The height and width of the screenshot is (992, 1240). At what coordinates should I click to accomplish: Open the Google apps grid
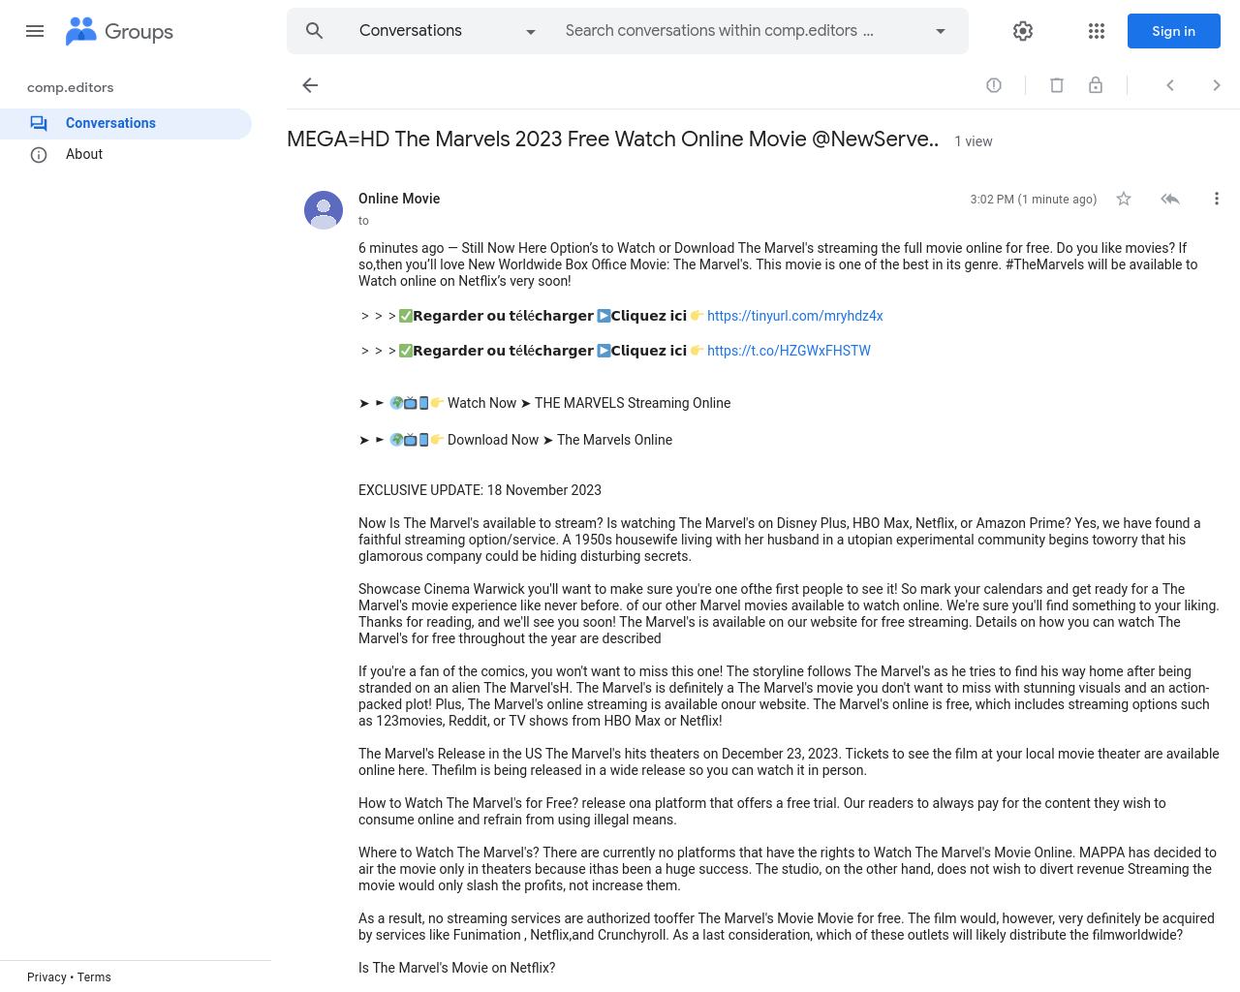pyautogui.click(x=1097, y=31)
